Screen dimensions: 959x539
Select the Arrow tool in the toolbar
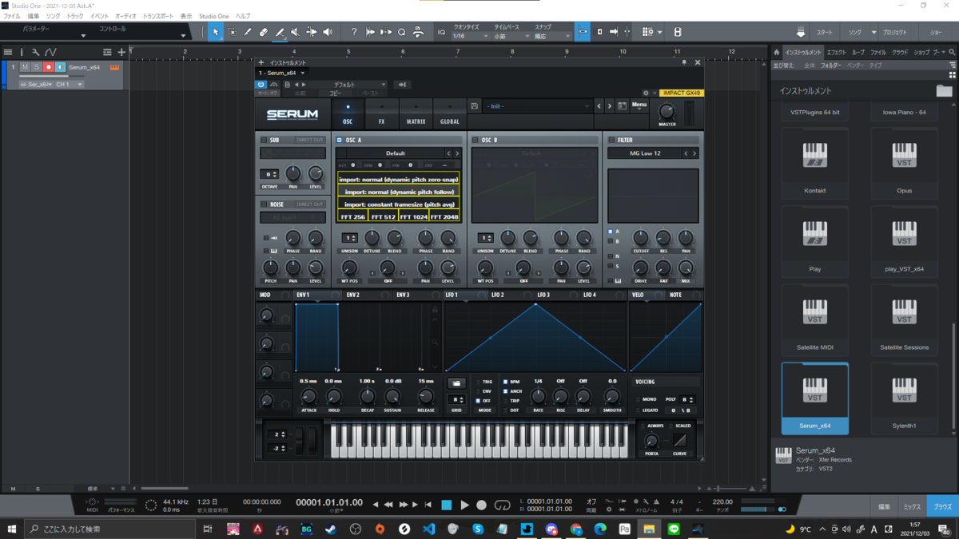(x=216, y=32)
